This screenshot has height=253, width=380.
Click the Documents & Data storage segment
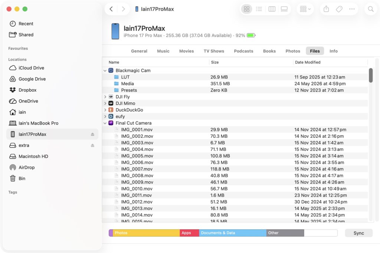(x=233, y=233)
